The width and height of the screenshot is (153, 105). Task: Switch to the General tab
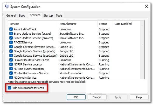pyautogui.click(x=11, y=16)
